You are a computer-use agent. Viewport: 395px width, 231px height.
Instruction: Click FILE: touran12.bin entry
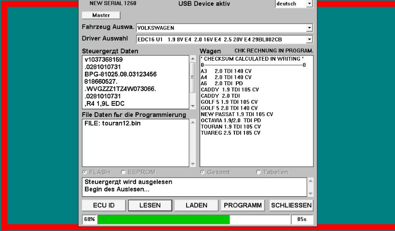pyautogui.click(x=112, y=123)
